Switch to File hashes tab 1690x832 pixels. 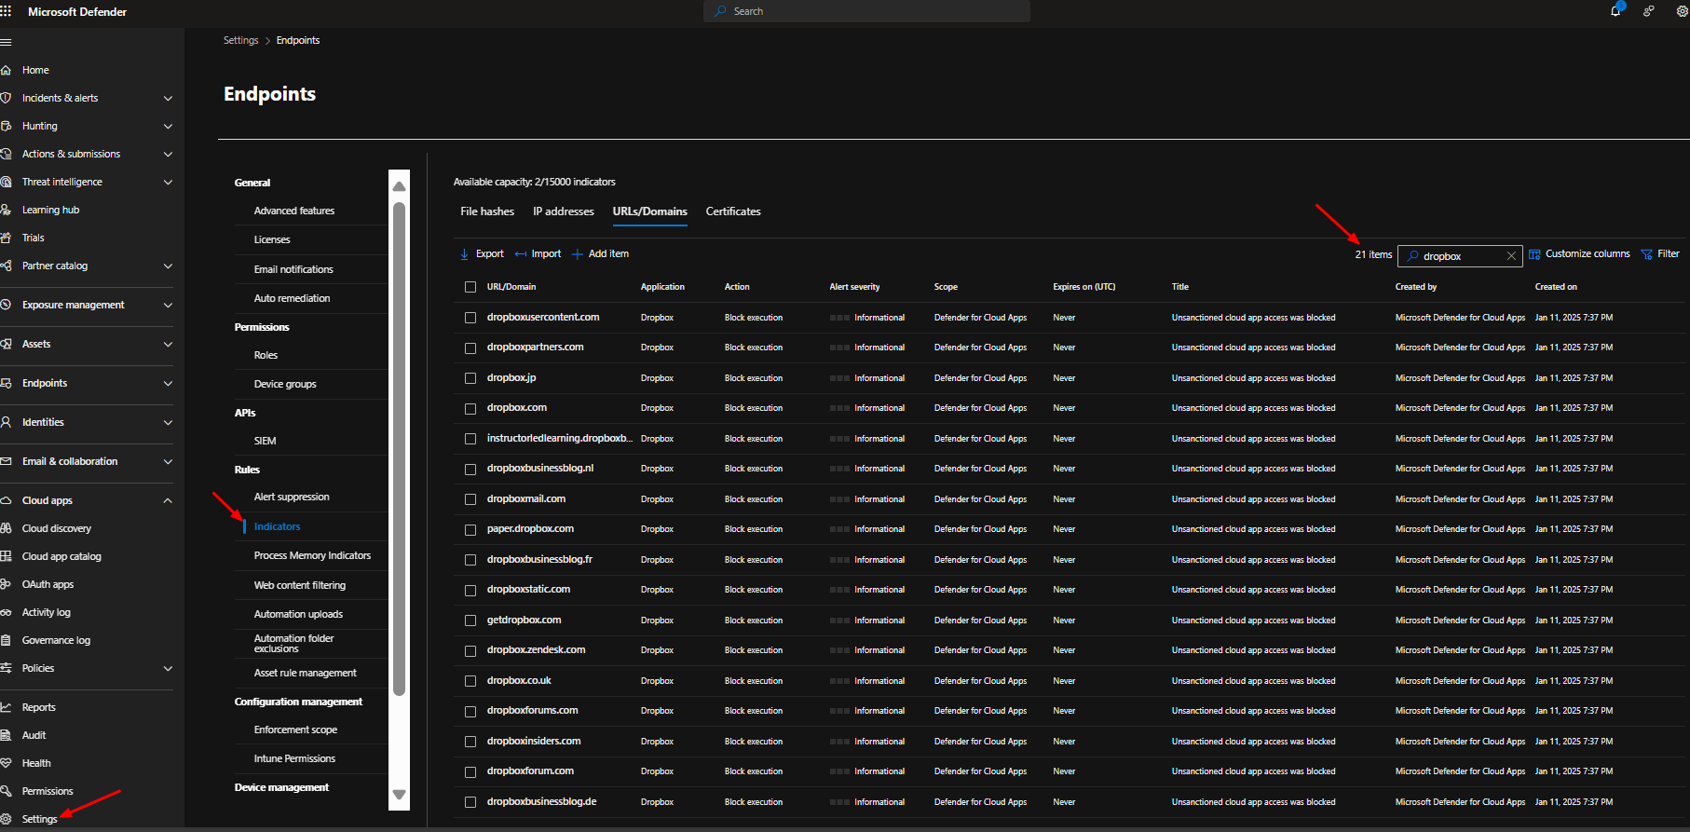click(487, 211)
